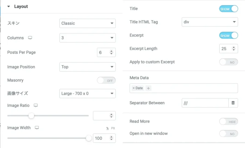
Task: Collapse the Layout section arrow
Action: [9, 6]
